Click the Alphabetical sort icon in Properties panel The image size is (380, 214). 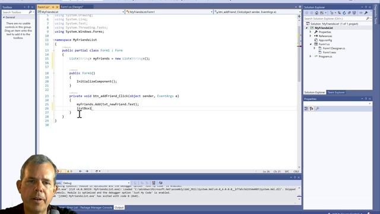click(x=312, y=108)
